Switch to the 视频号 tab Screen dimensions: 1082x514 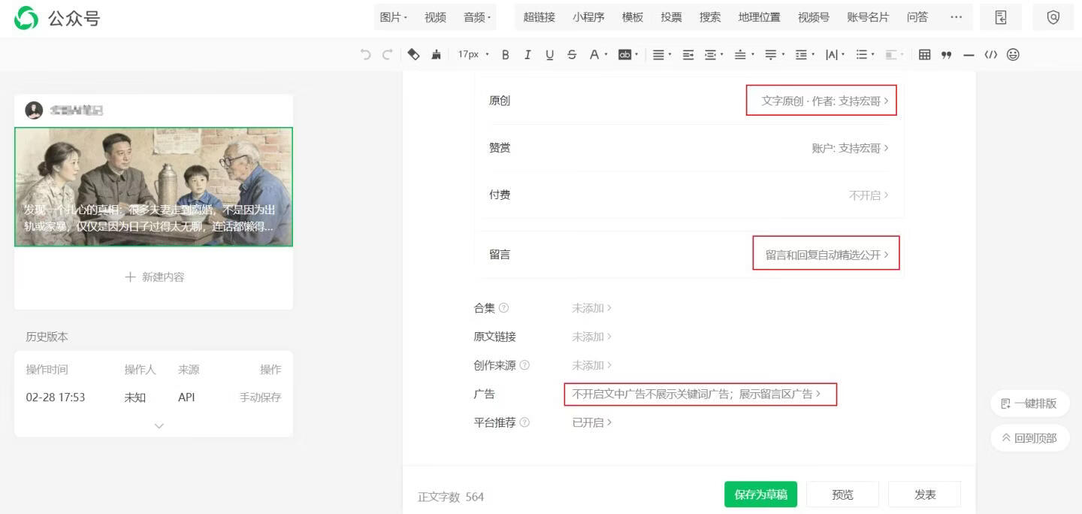[813, 17]
